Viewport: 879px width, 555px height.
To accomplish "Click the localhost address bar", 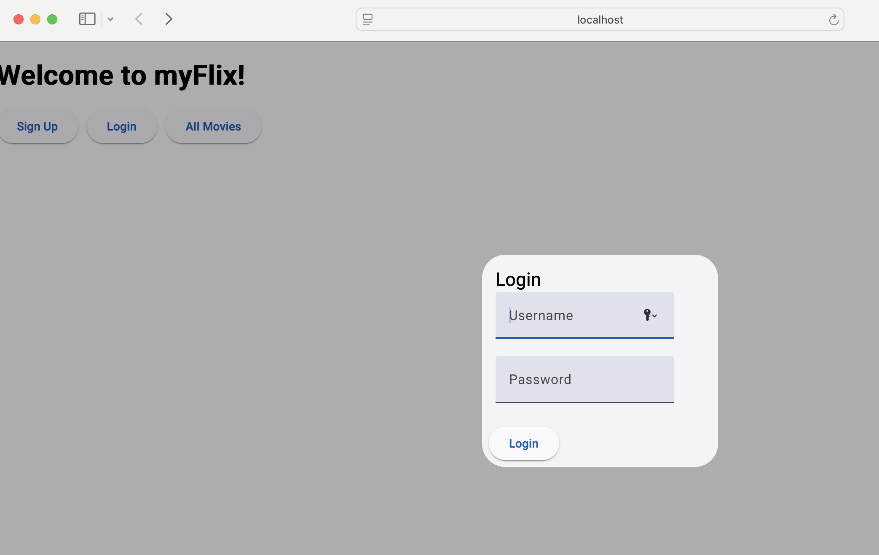I will (600, 20).
